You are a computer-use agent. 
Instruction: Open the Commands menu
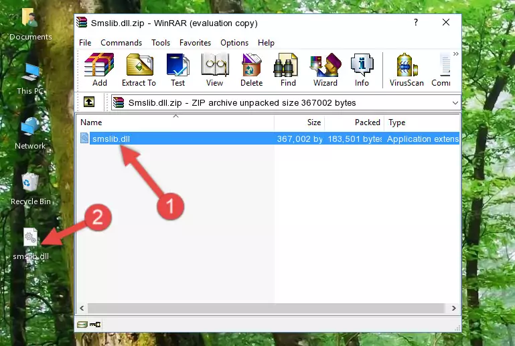tap(121, 43)
